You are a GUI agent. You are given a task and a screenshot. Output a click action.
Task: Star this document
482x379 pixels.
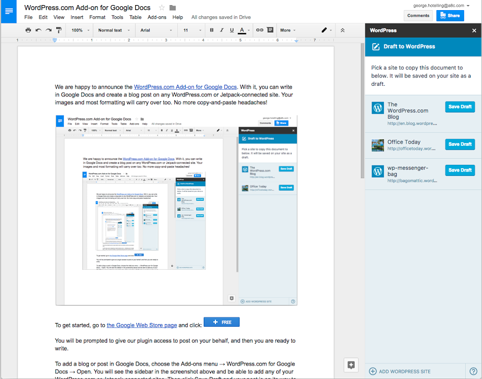coord(162,8)
